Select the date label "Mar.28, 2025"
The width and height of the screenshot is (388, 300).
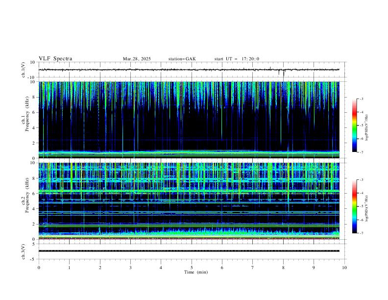(x=137, y=59)
